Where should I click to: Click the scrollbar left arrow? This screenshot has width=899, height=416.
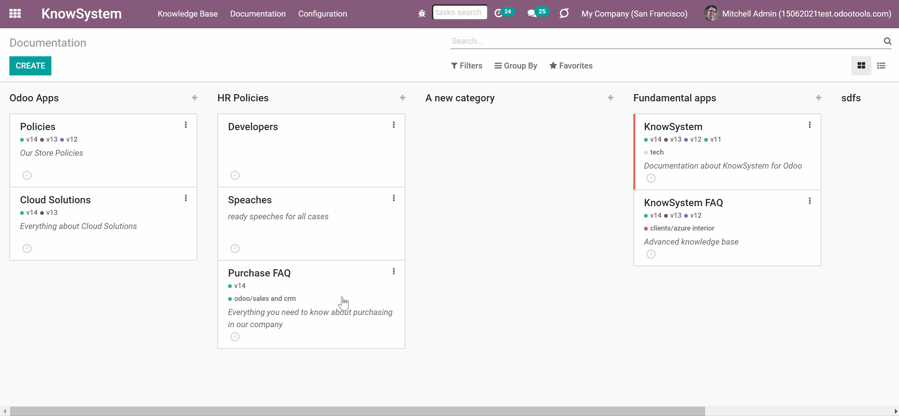coord(4,411)
